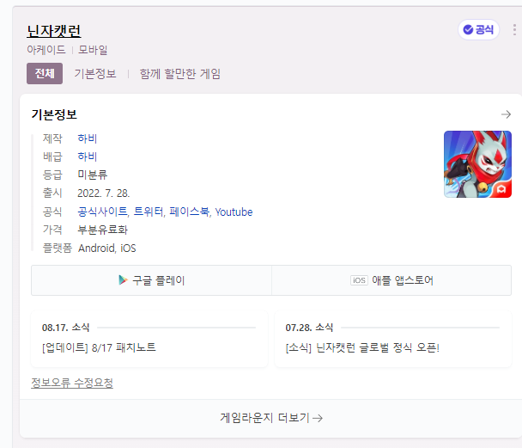
Task: Click the 공식 official badge
Action: (x=478, y=30)
